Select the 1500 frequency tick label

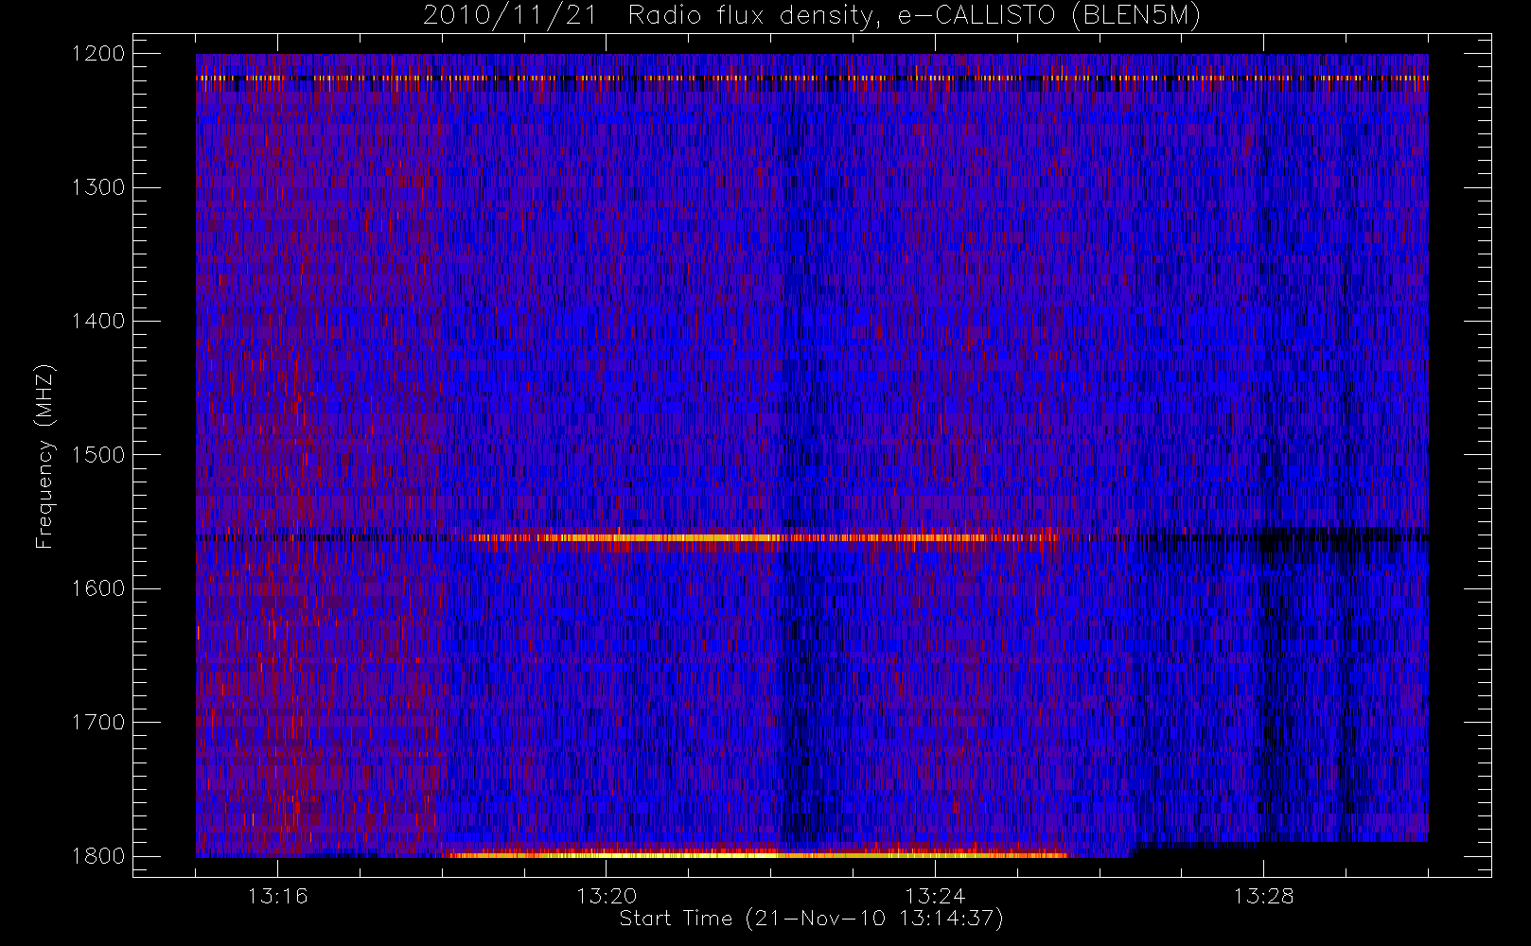[x=98, y=455]
